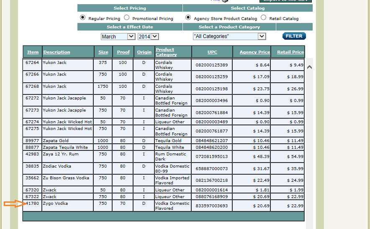Select the Regular Pricing radio button

pos(82,18)
